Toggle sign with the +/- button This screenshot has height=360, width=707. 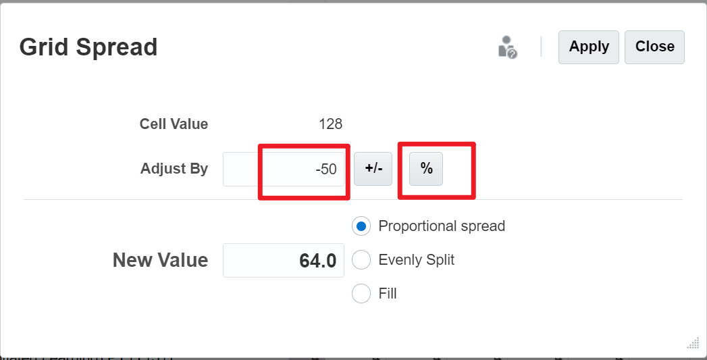[373, 169]
